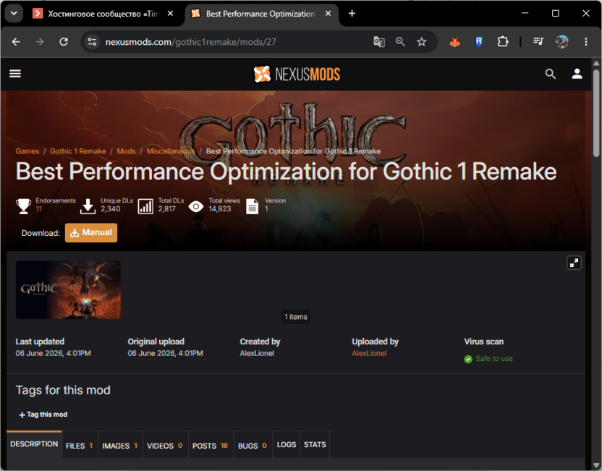Open the VIDEOS tab
Screen dimensions: 602x471
(x=165, y=445)
